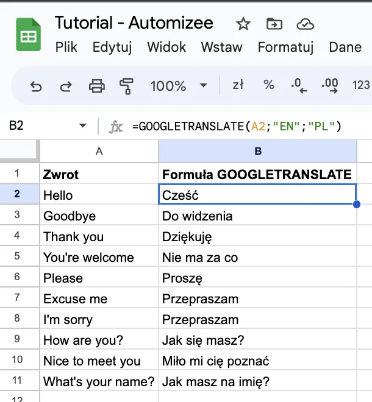372x402 pixels.
Task: Select row 5 header
Action: coord(20,256)
